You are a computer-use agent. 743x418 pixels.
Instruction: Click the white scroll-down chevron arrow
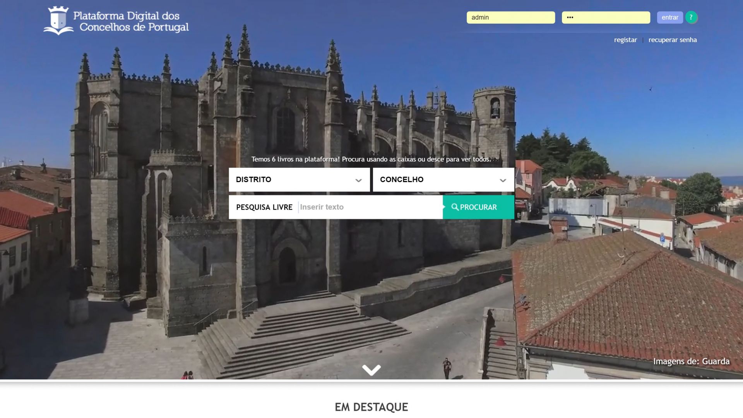(371, 370)
